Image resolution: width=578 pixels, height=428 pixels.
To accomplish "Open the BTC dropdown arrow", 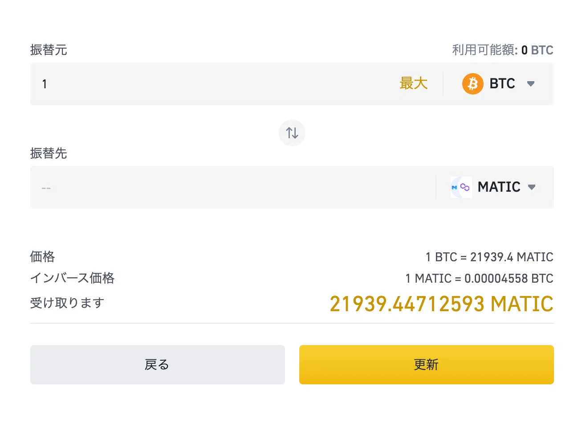I will [530, 84].
